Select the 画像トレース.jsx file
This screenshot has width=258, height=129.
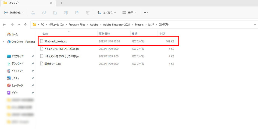[53, 64]
